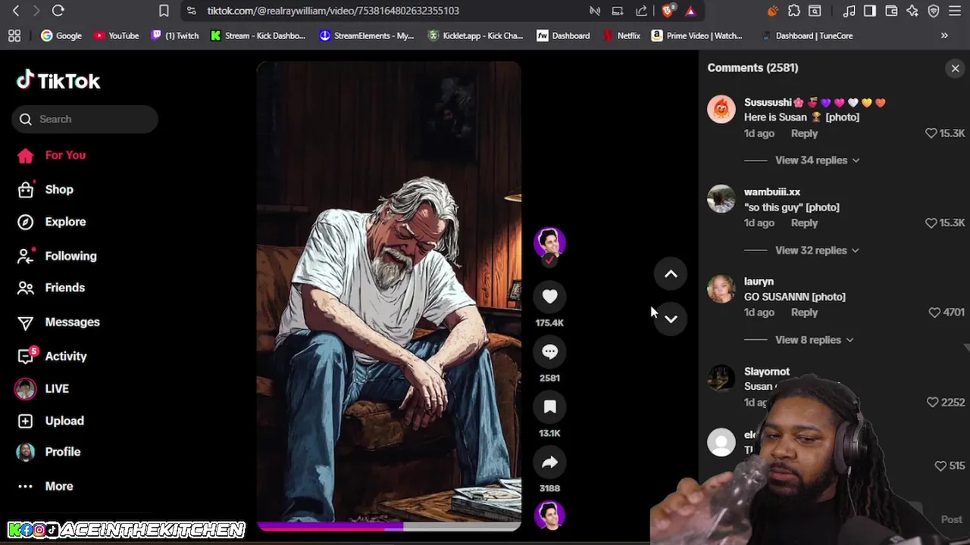Close the Comments panel
Screen dimensions: 970x545
(955, 68)
